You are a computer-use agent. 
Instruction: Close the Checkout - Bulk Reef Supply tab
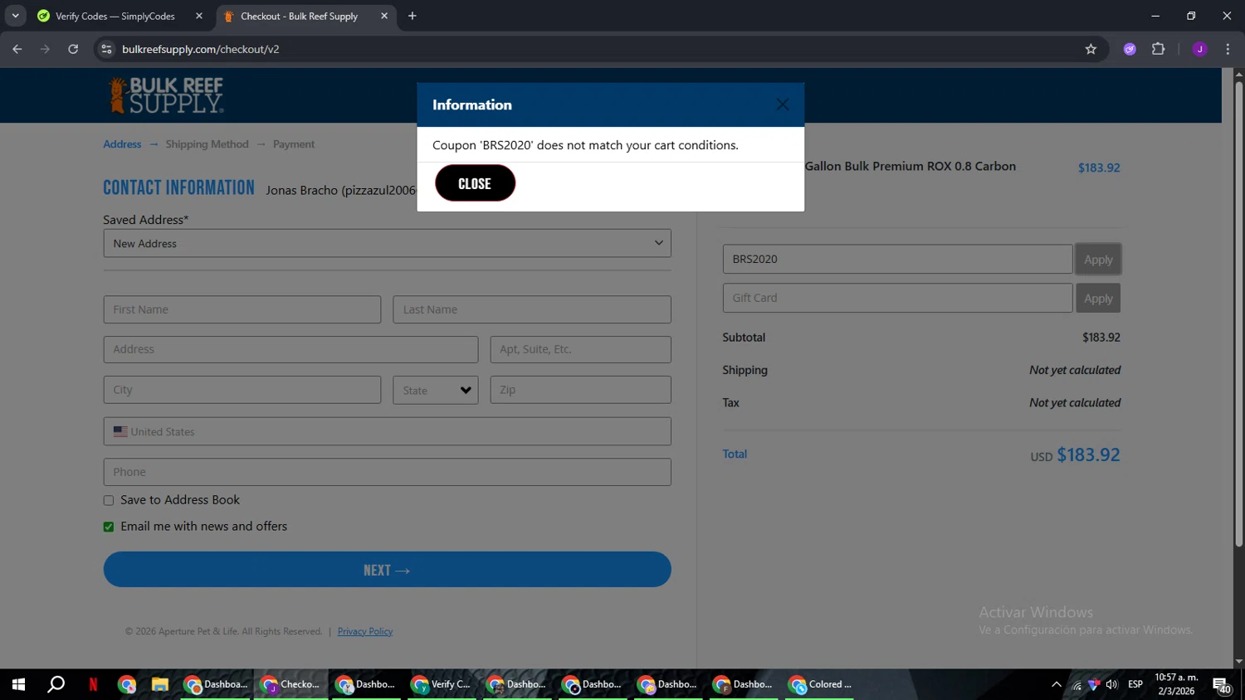tap(384, 16)
